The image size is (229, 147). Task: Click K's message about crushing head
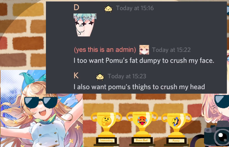139,87
